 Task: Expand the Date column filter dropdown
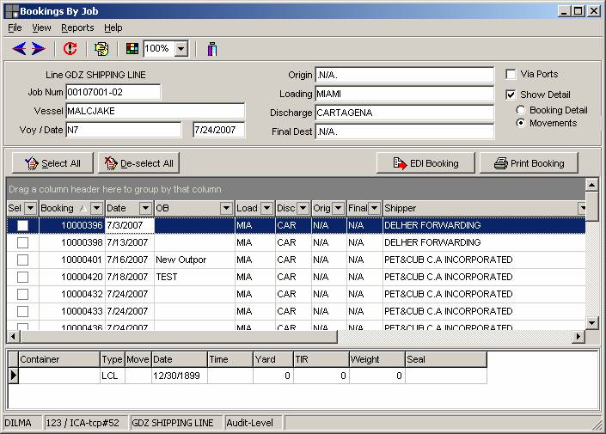(145, 208)
